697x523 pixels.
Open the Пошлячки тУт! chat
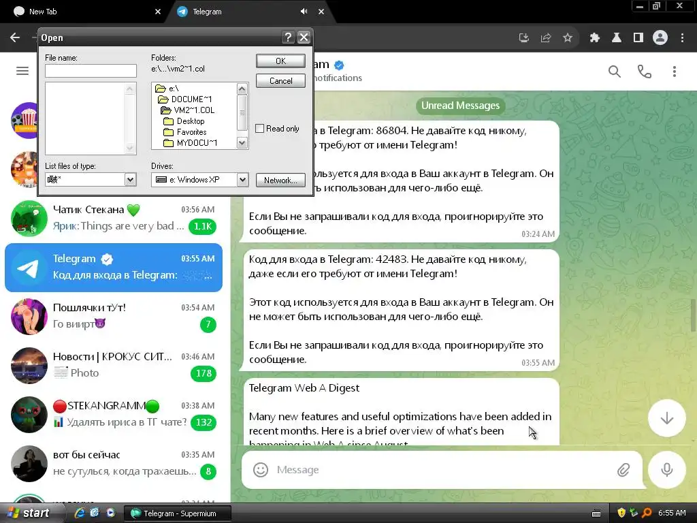coord(114,316)
